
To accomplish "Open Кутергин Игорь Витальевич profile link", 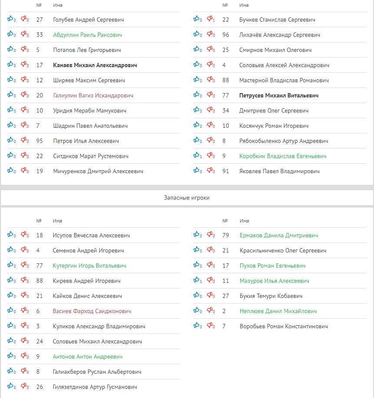I will (x=89, y=266).
